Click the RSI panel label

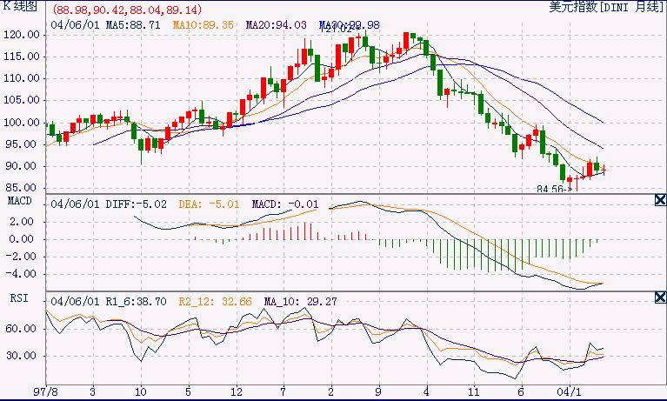pyautogui.click(x=19, y=298)
